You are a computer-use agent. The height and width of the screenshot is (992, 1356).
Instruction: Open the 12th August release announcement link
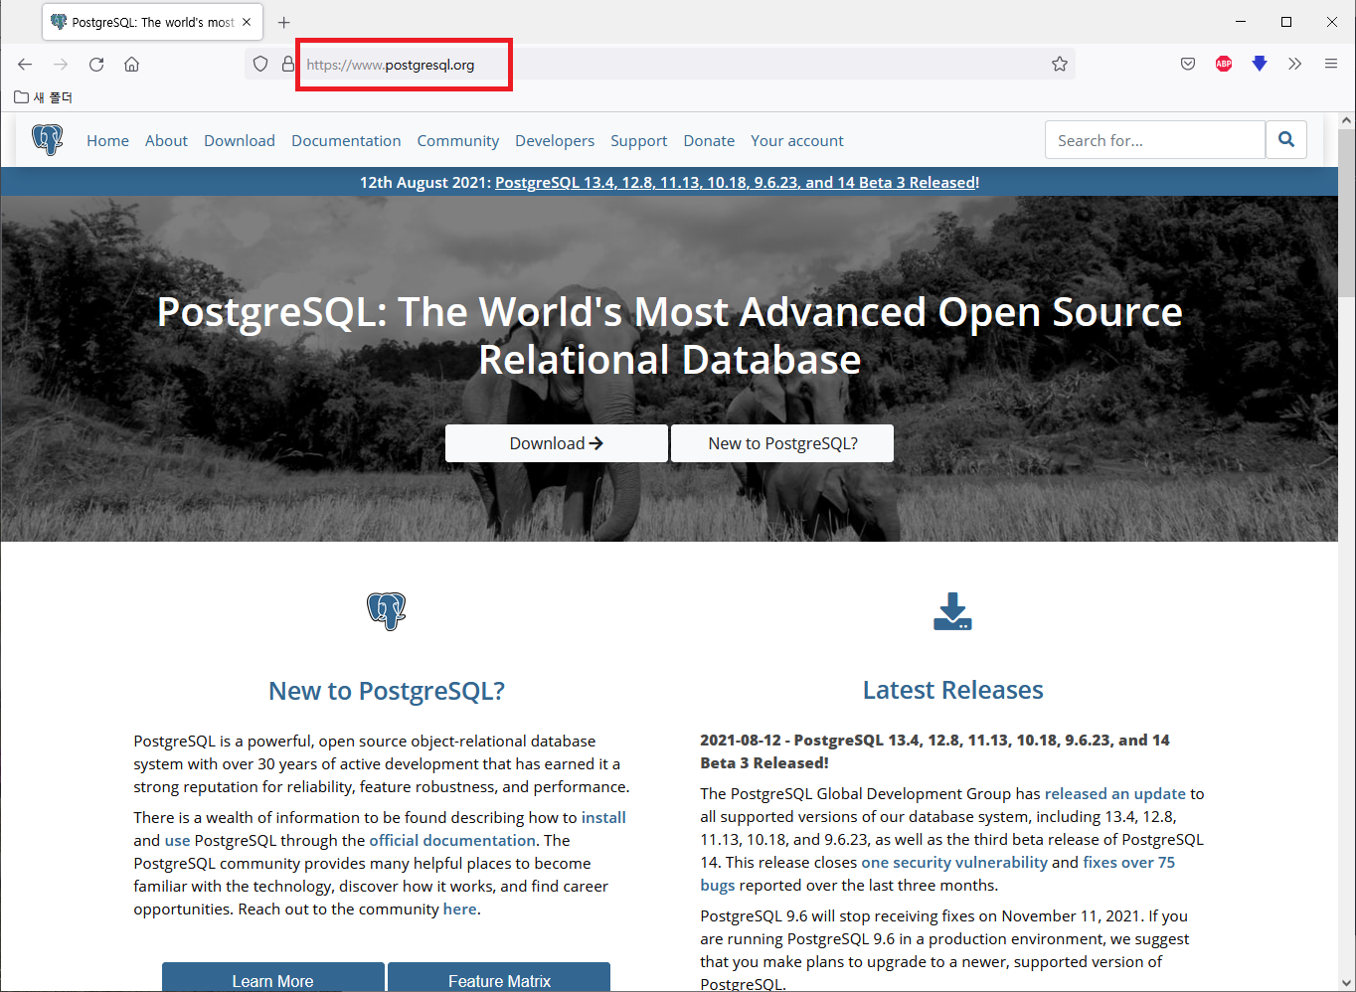click(735, 182)
